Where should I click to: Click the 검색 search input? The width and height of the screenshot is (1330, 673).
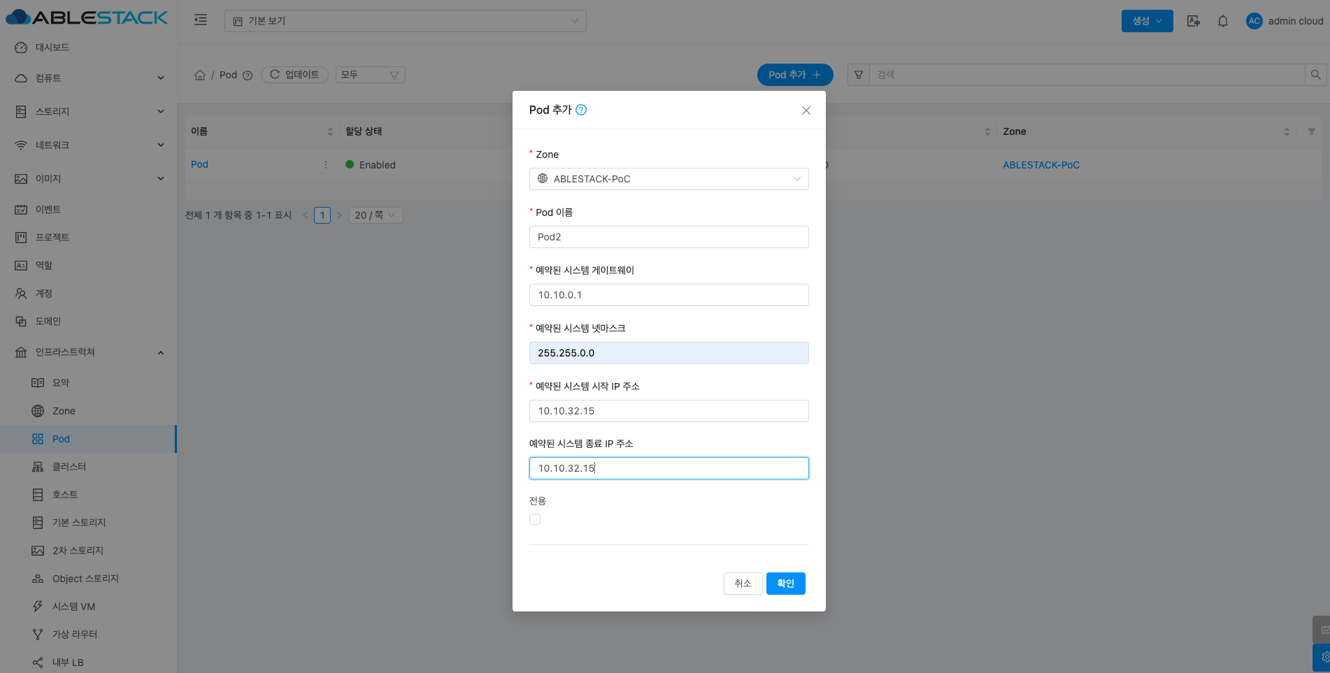coord(1087,75)
